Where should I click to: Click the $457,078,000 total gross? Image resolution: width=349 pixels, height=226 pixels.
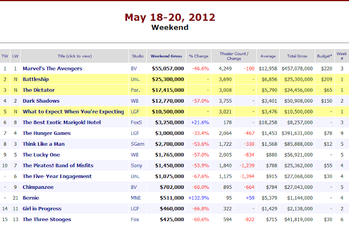tap(297, 69)
